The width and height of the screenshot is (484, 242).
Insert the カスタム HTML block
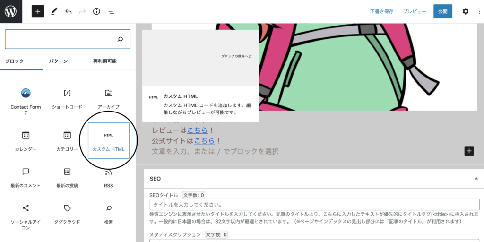(x=109, y=141)
